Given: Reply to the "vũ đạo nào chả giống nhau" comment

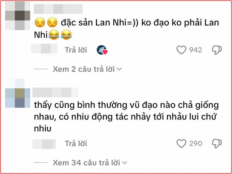Looking at the screenshot, I should [x=76, y=144].
